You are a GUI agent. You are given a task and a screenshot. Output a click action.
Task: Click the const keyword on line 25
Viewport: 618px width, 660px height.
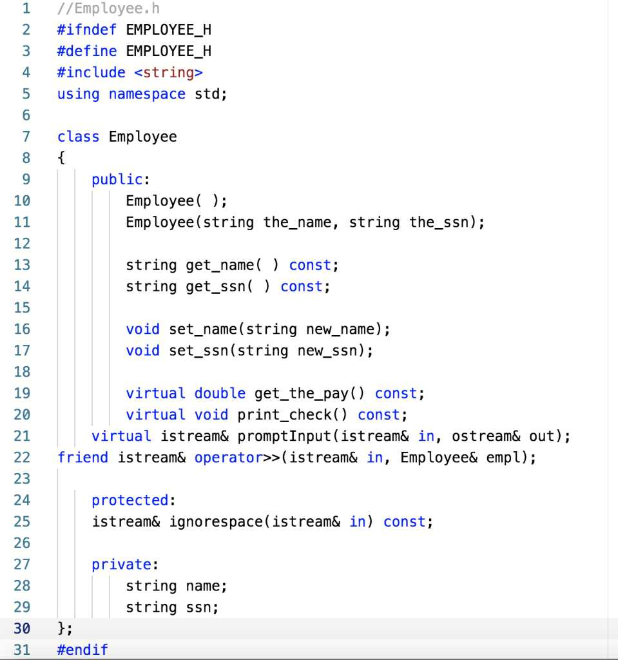(x=405, y=522)
